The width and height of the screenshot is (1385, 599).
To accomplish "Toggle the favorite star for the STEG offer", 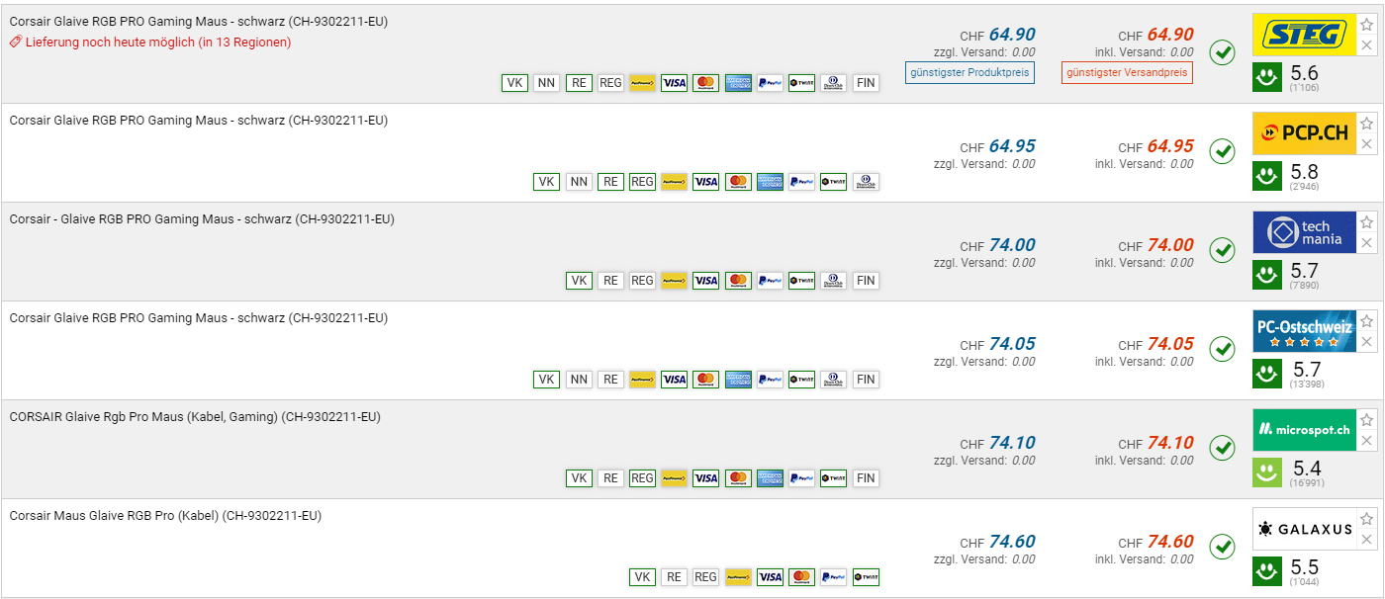I will click(x=1367, y=25).
